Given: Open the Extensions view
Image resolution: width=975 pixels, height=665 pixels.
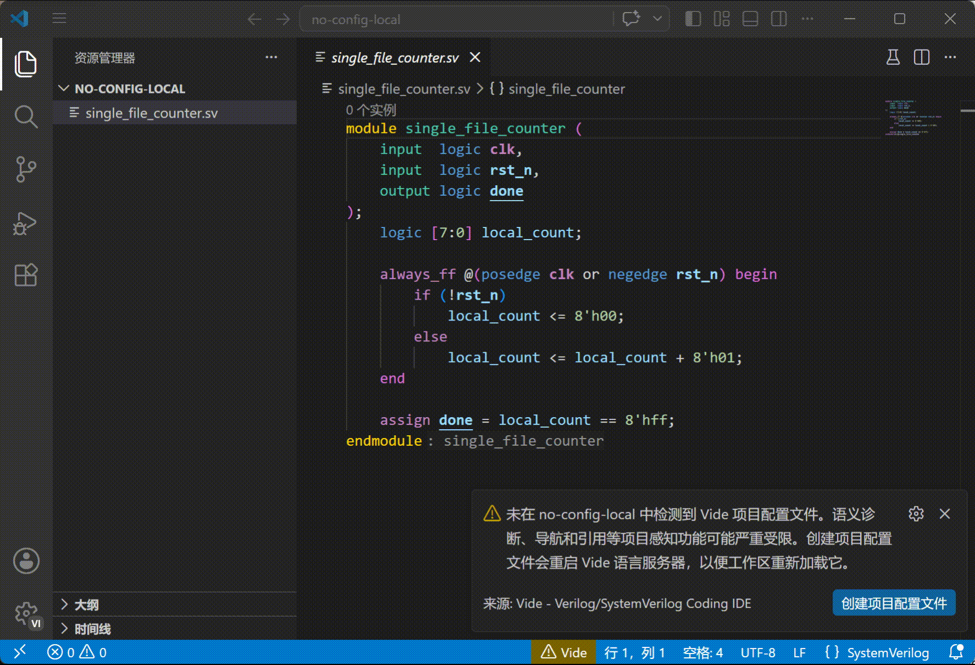Looking at the screenshot, I should coord(26,275).
